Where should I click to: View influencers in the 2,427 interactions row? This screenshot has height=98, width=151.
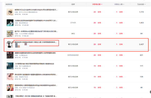tap(121, 44)
